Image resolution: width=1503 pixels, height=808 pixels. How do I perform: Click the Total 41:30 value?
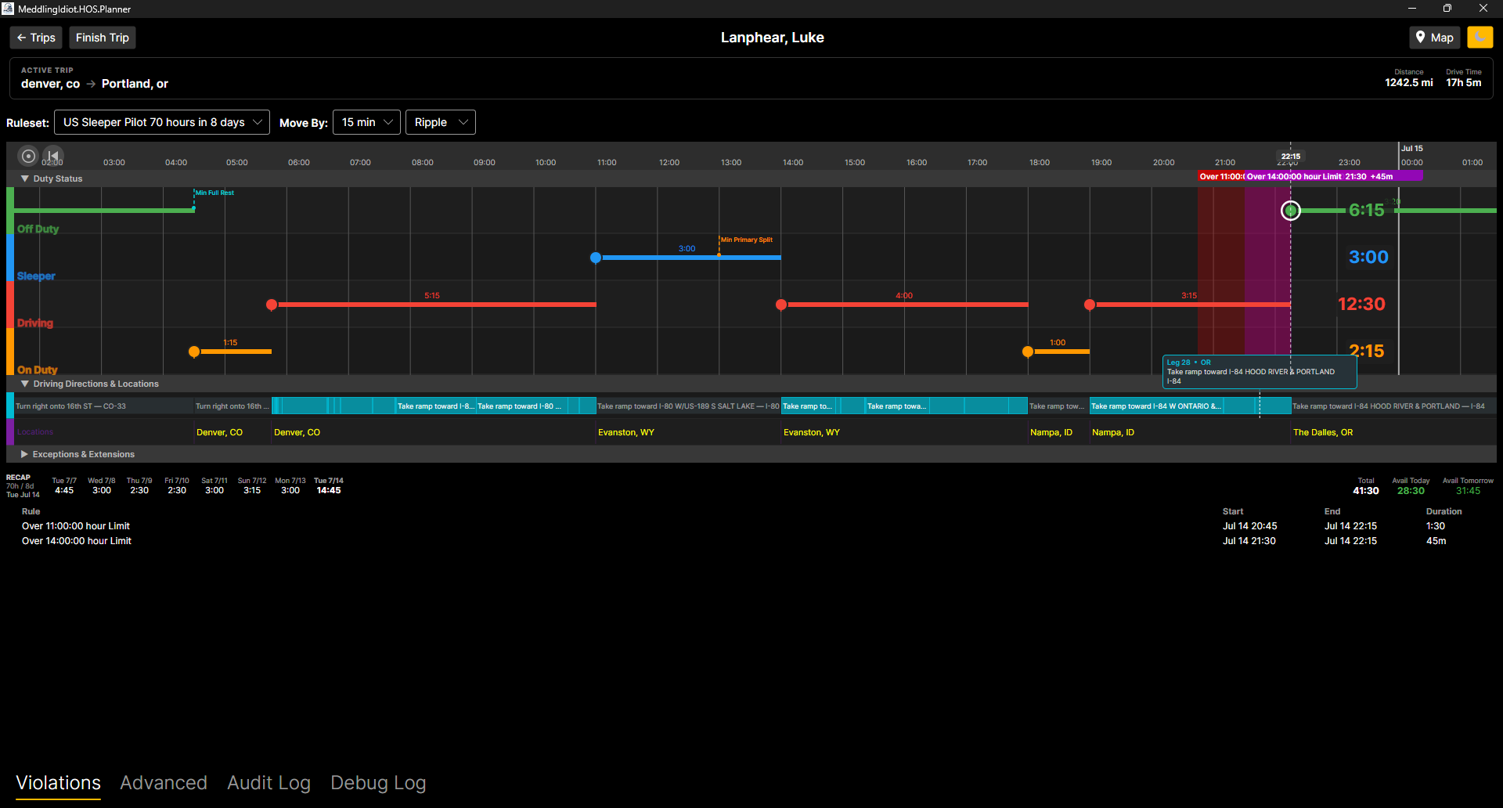[1366, 491]
